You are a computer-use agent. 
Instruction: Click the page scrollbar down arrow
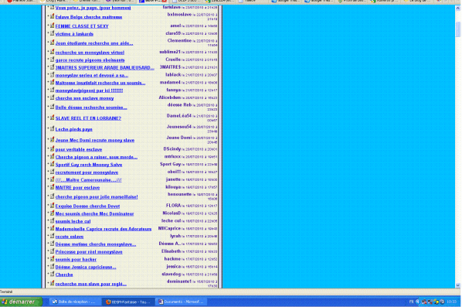click(x=458, y=285)
